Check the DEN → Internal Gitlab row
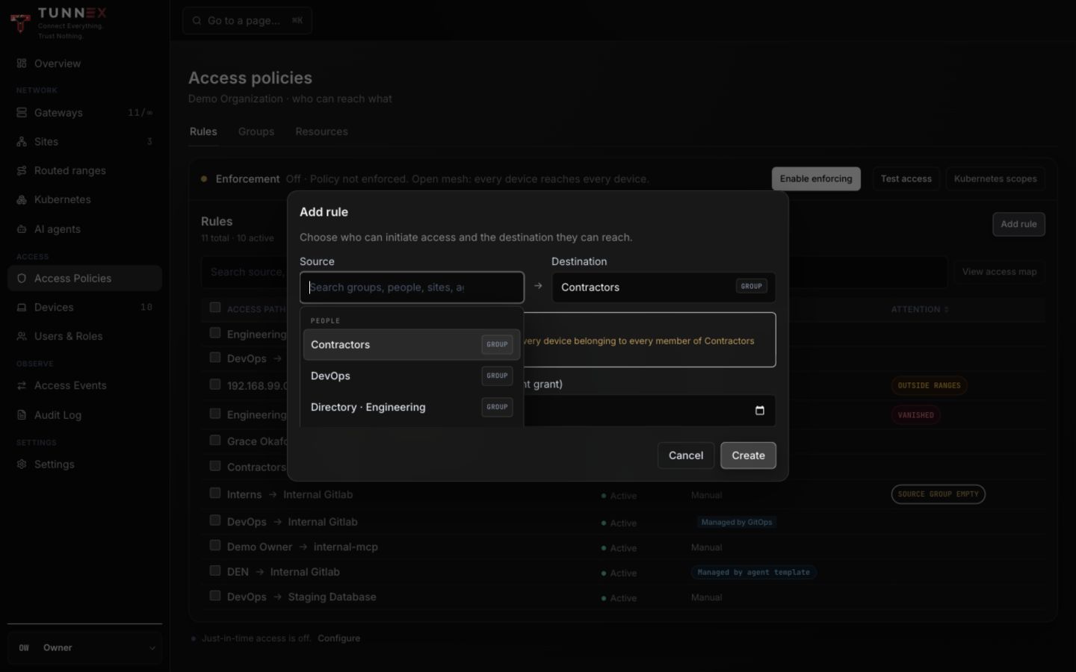The width and height of the screenshot is (1076, 672). tap(215, 570)
